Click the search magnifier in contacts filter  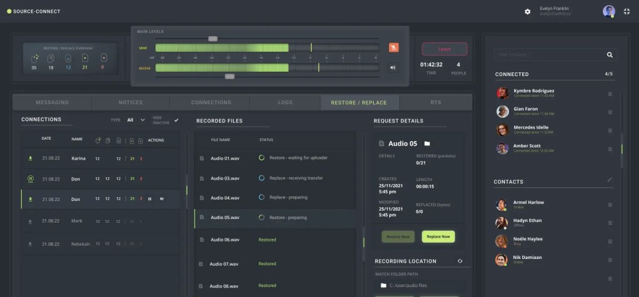click(x=610, y=55)
